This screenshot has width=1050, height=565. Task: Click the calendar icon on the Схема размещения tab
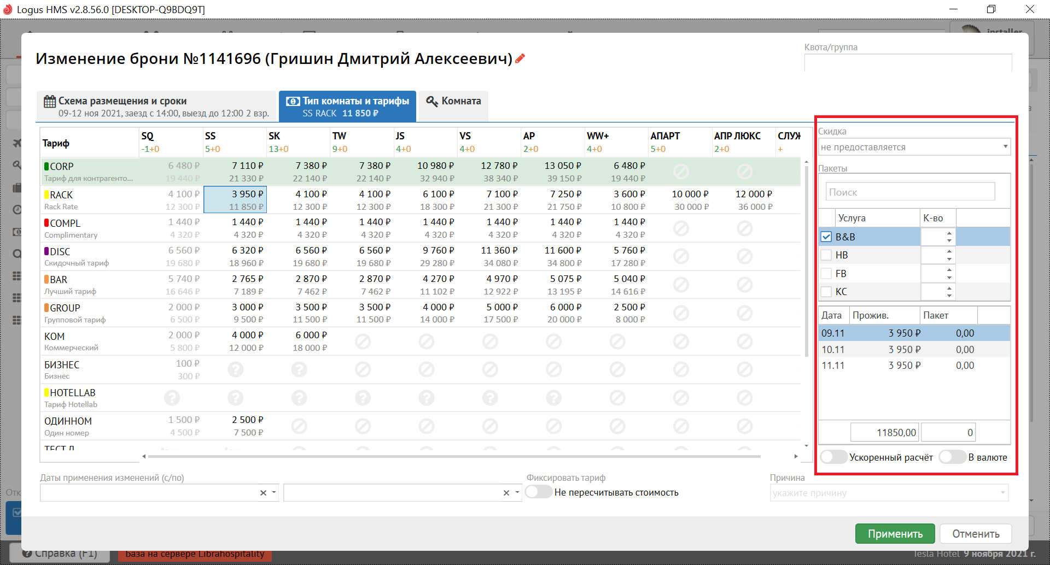[50, 102]
